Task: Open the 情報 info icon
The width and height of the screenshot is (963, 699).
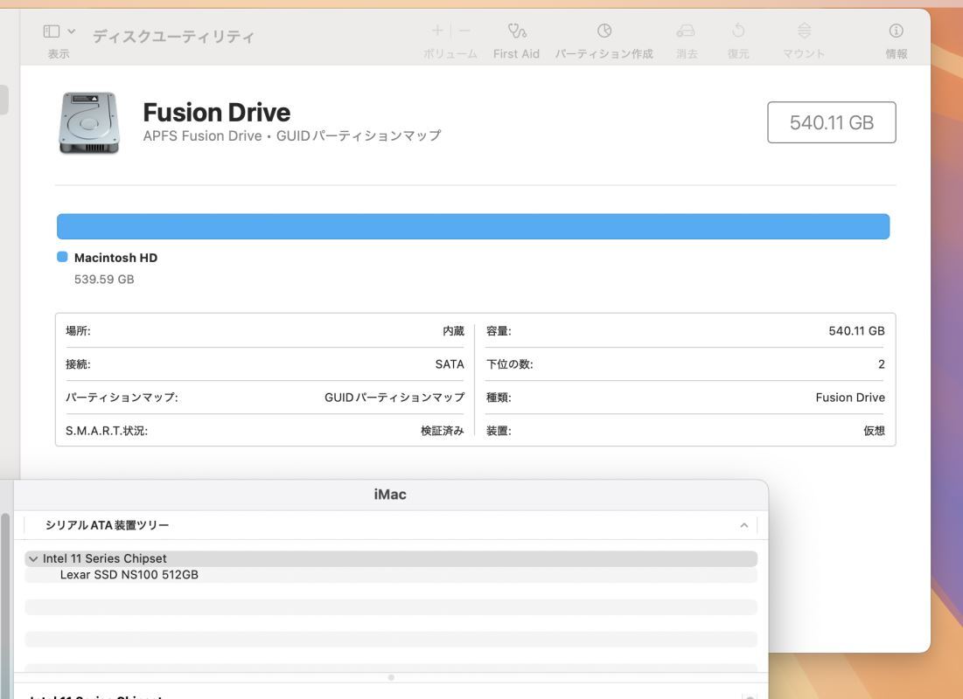Action: click(x=896, y=31)
